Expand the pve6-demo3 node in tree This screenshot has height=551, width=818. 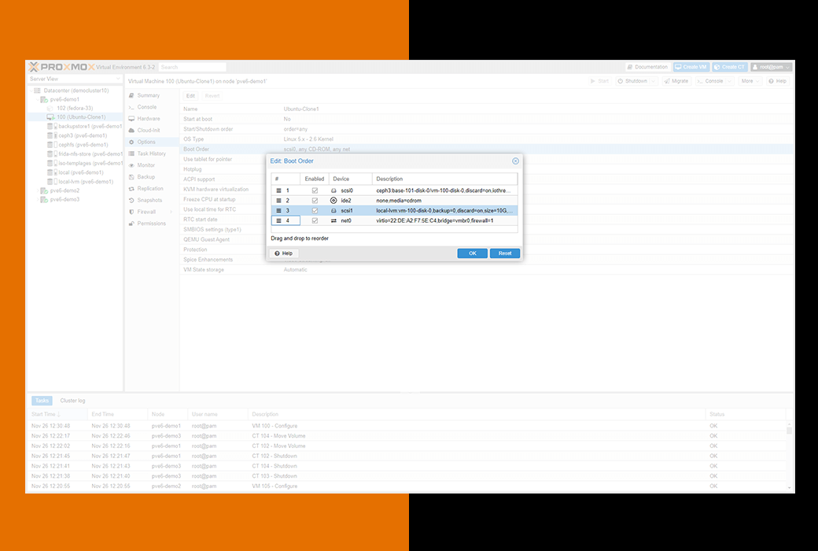(38, 199)
